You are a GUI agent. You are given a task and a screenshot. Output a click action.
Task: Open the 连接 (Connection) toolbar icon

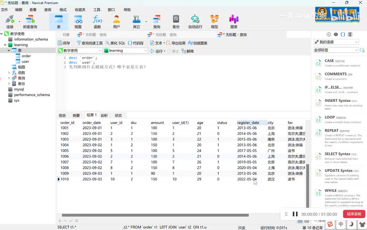coord(10,22)
